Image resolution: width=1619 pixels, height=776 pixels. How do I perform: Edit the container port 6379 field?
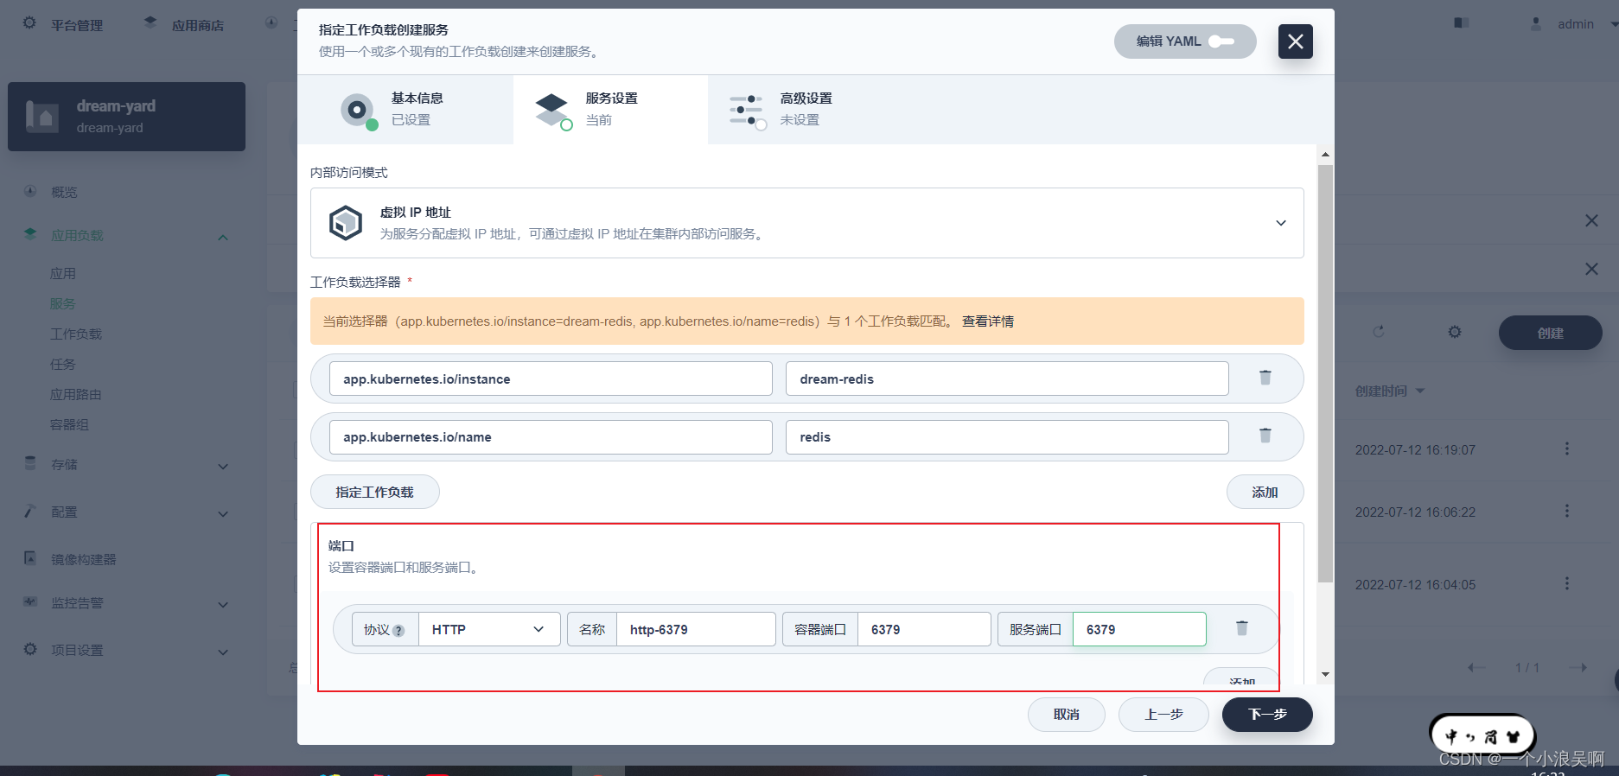(924, 629)
